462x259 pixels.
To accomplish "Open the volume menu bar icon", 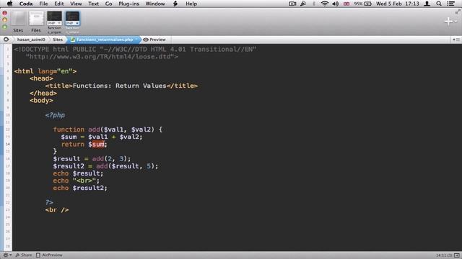I will (x=335, y=4).
